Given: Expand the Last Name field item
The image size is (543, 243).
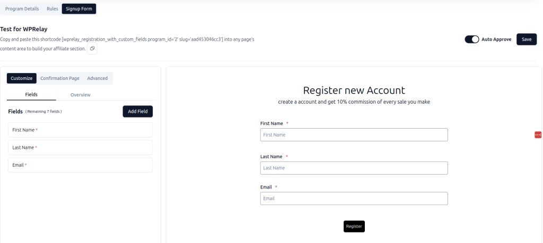Looking at the screenshot, I should coord(80,147).
